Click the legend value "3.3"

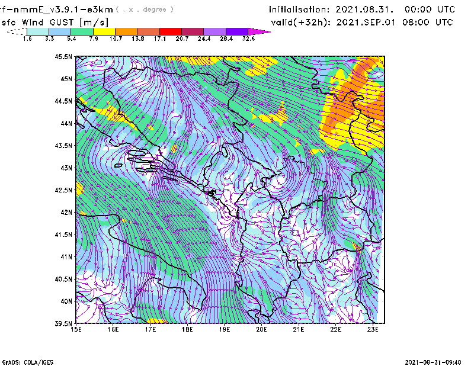pyautogui.click(x=49, y=38)
